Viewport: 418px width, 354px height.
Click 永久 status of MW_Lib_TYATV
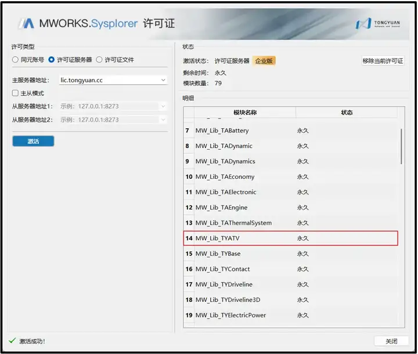[303, 239]
